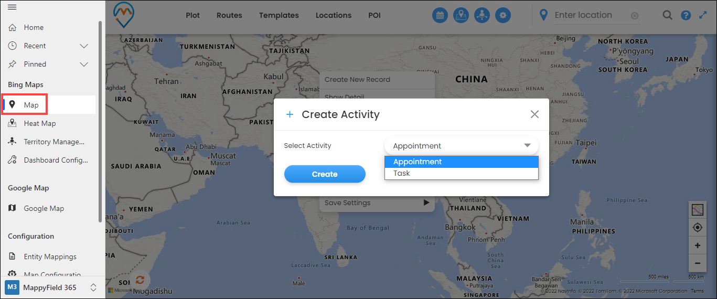
Task: Go to Home in sidebar
Action: 34,27
